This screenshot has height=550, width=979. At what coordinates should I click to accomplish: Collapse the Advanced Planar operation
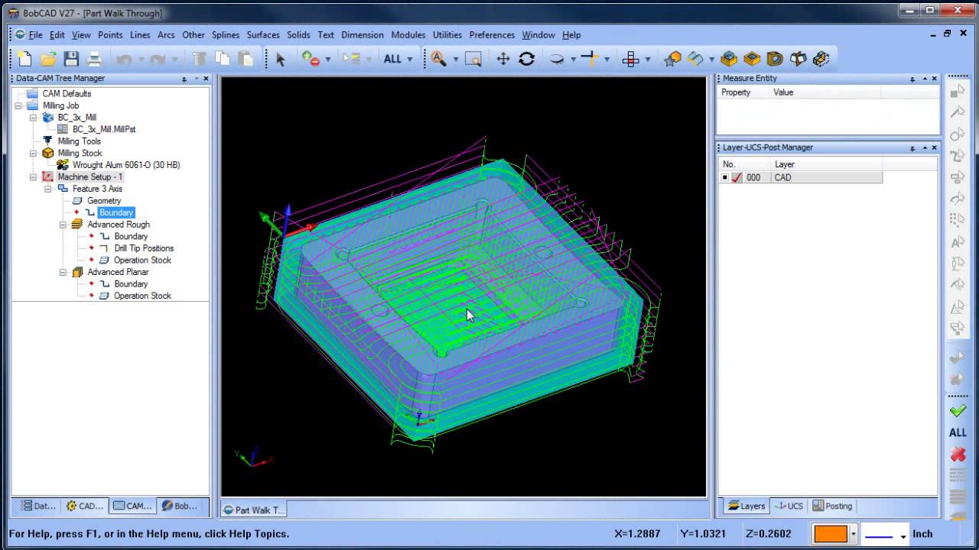[63, 272]
